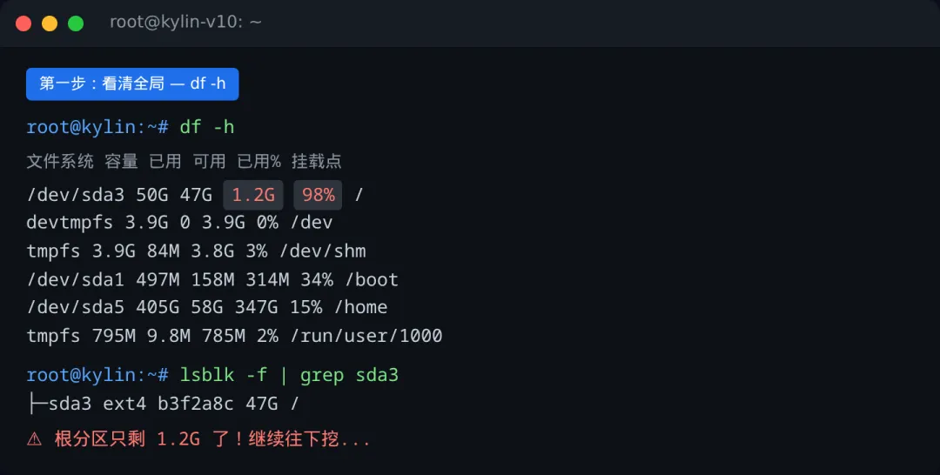940x475 pixels.
Task: Click the 挂载点 column header
Action: click(x=316, y=162)
